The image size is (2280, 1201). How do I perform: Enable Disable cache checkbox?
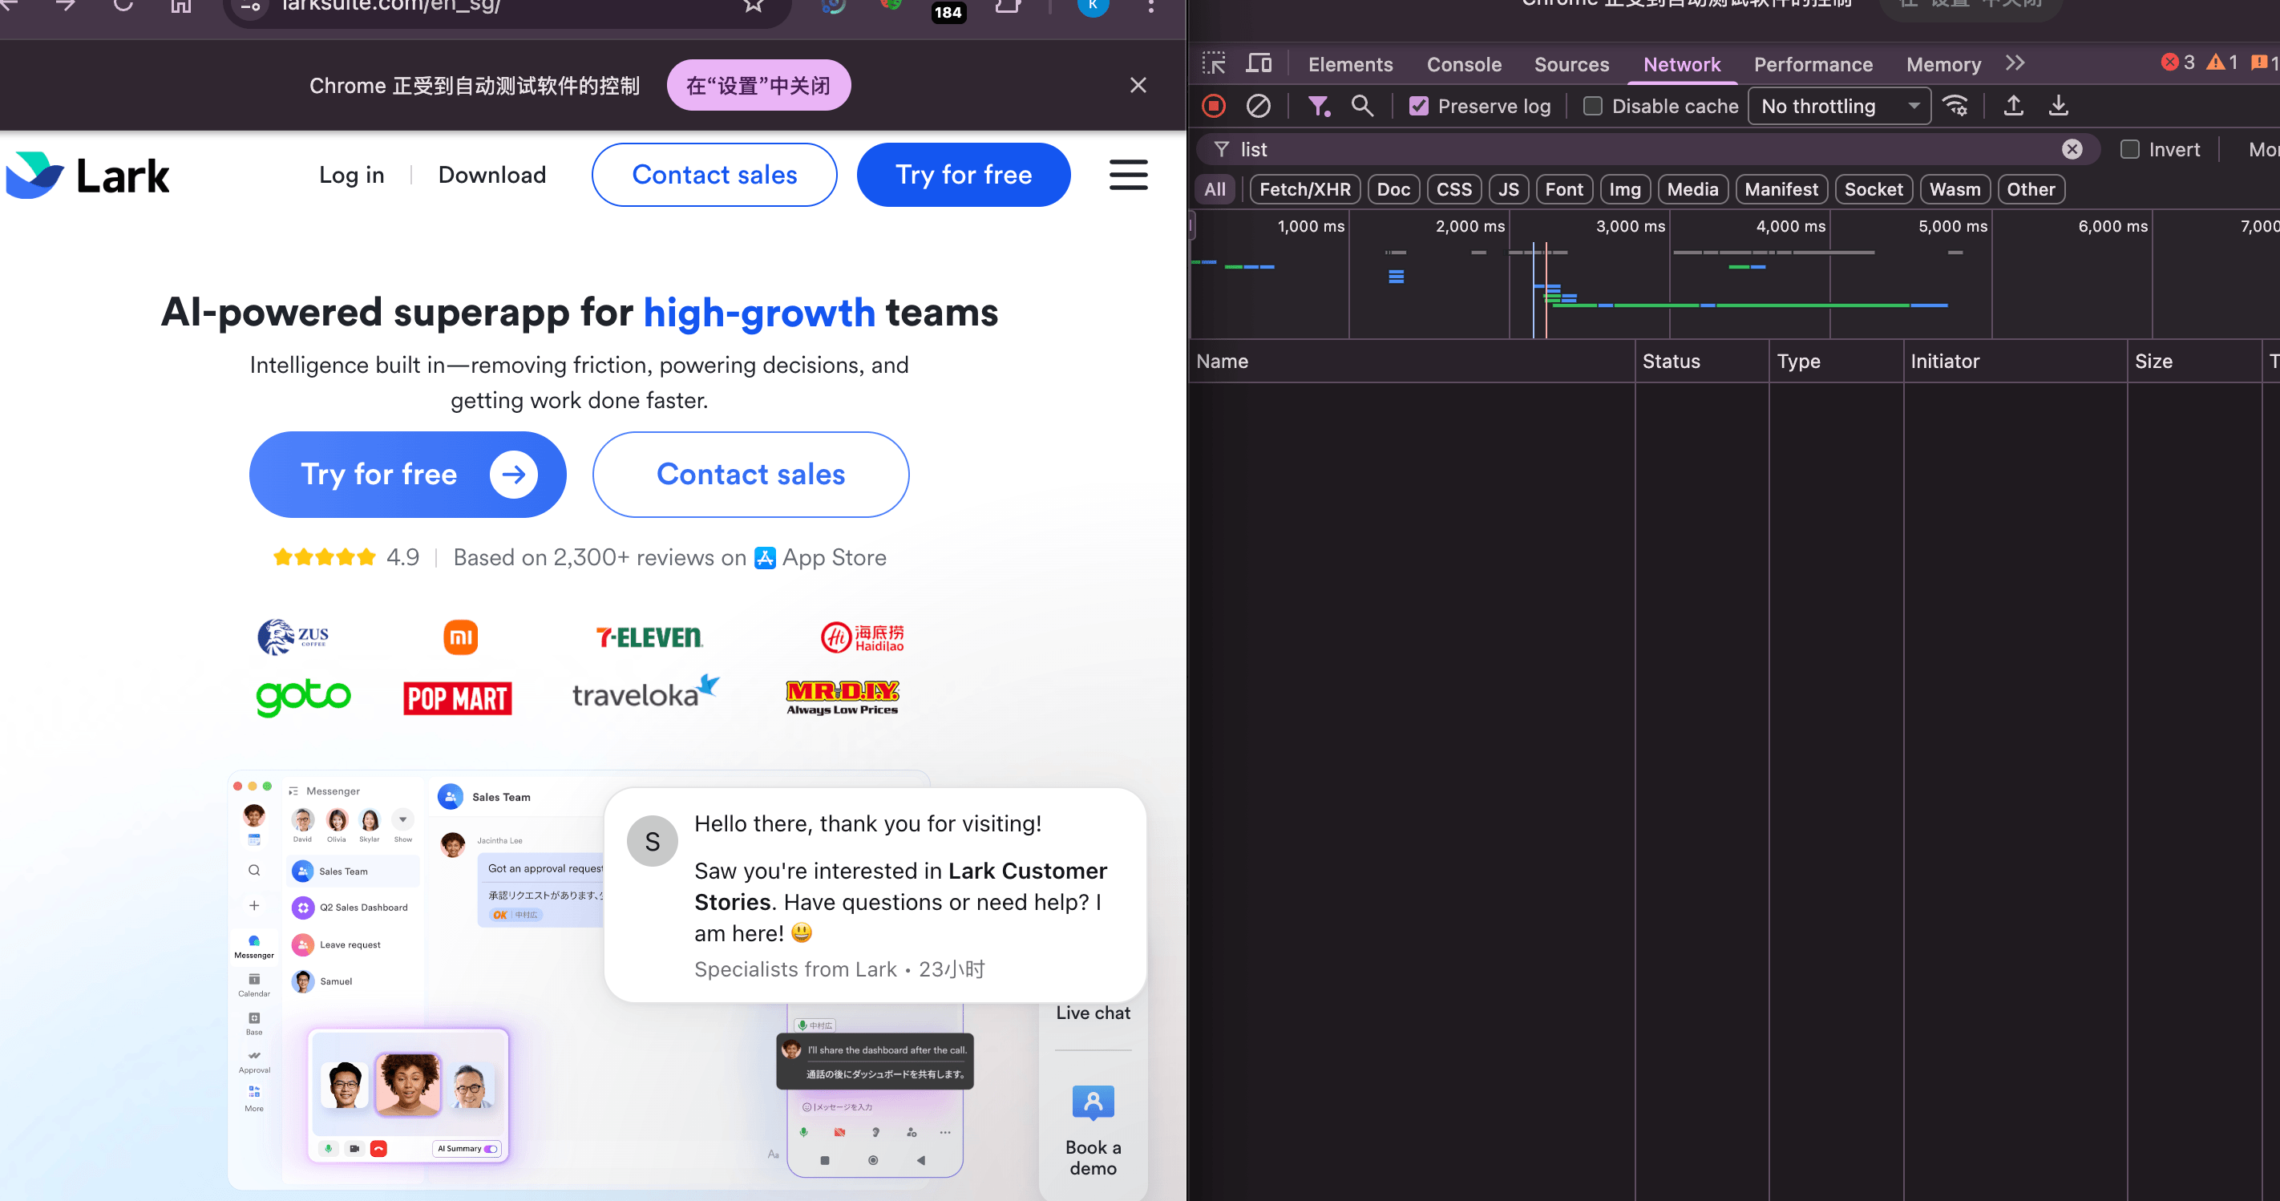[x=1592, y=106]
